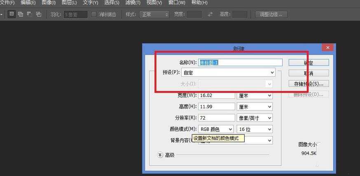The image size is (360, 176).
Task: Close the 新建 dialog with X
Action: pos(328,48)
